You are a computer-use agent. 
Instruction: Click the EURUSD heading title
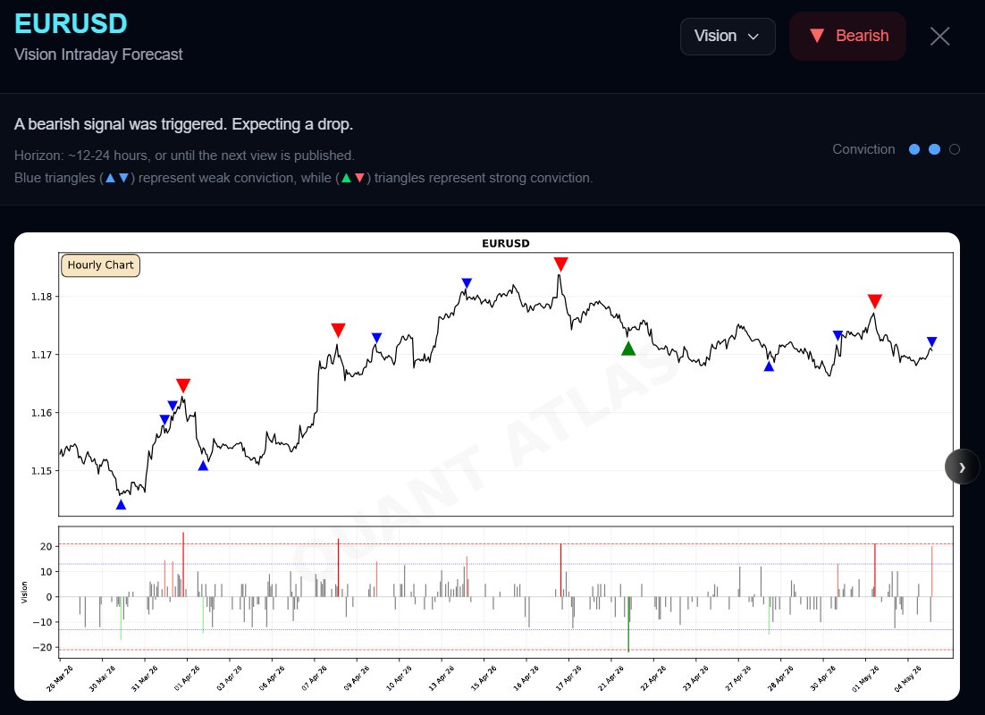coord(71,24)
